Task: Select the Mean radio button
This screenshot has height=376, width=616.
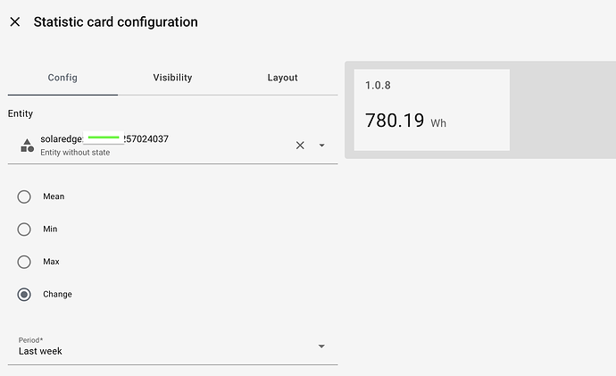Action: (x=25, y=196)
